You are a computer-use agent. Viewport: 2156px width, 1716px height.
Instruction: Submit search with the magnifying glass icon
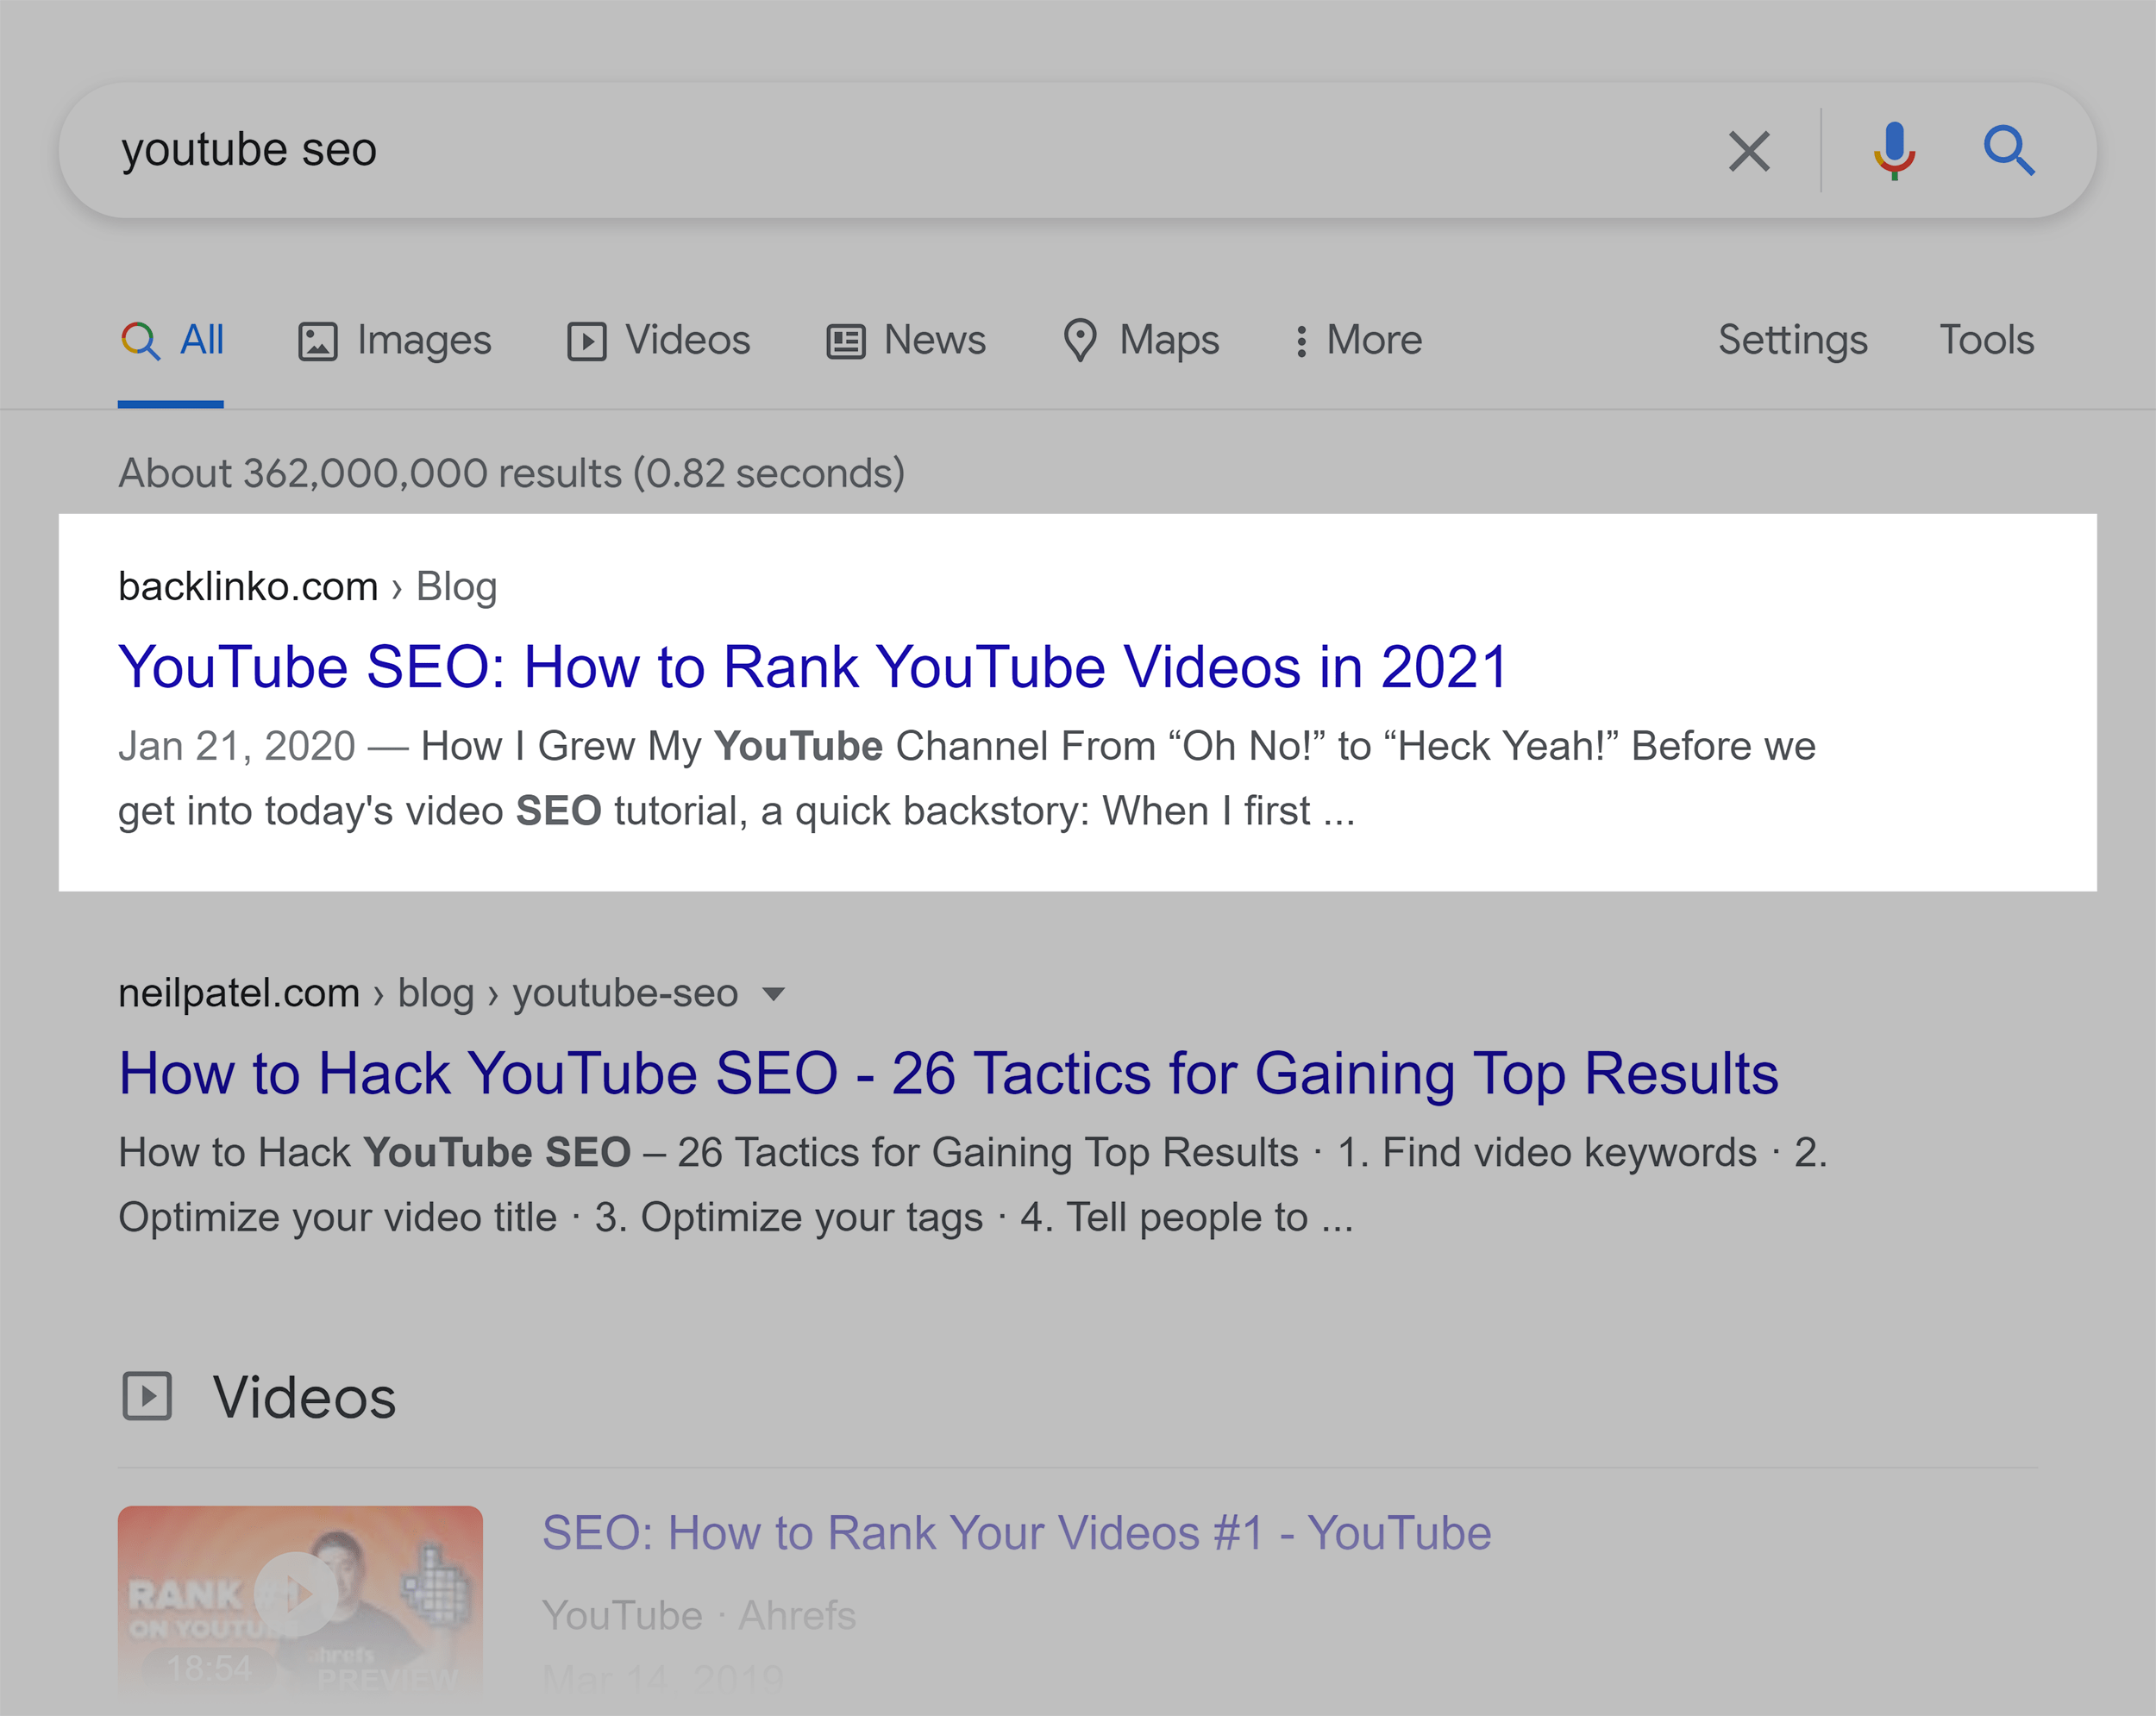point(2009,151)
